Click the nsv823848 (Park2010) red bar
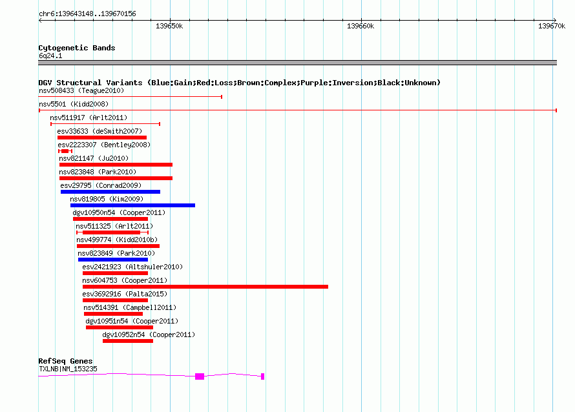575x412 pixels. click(116, 178)
